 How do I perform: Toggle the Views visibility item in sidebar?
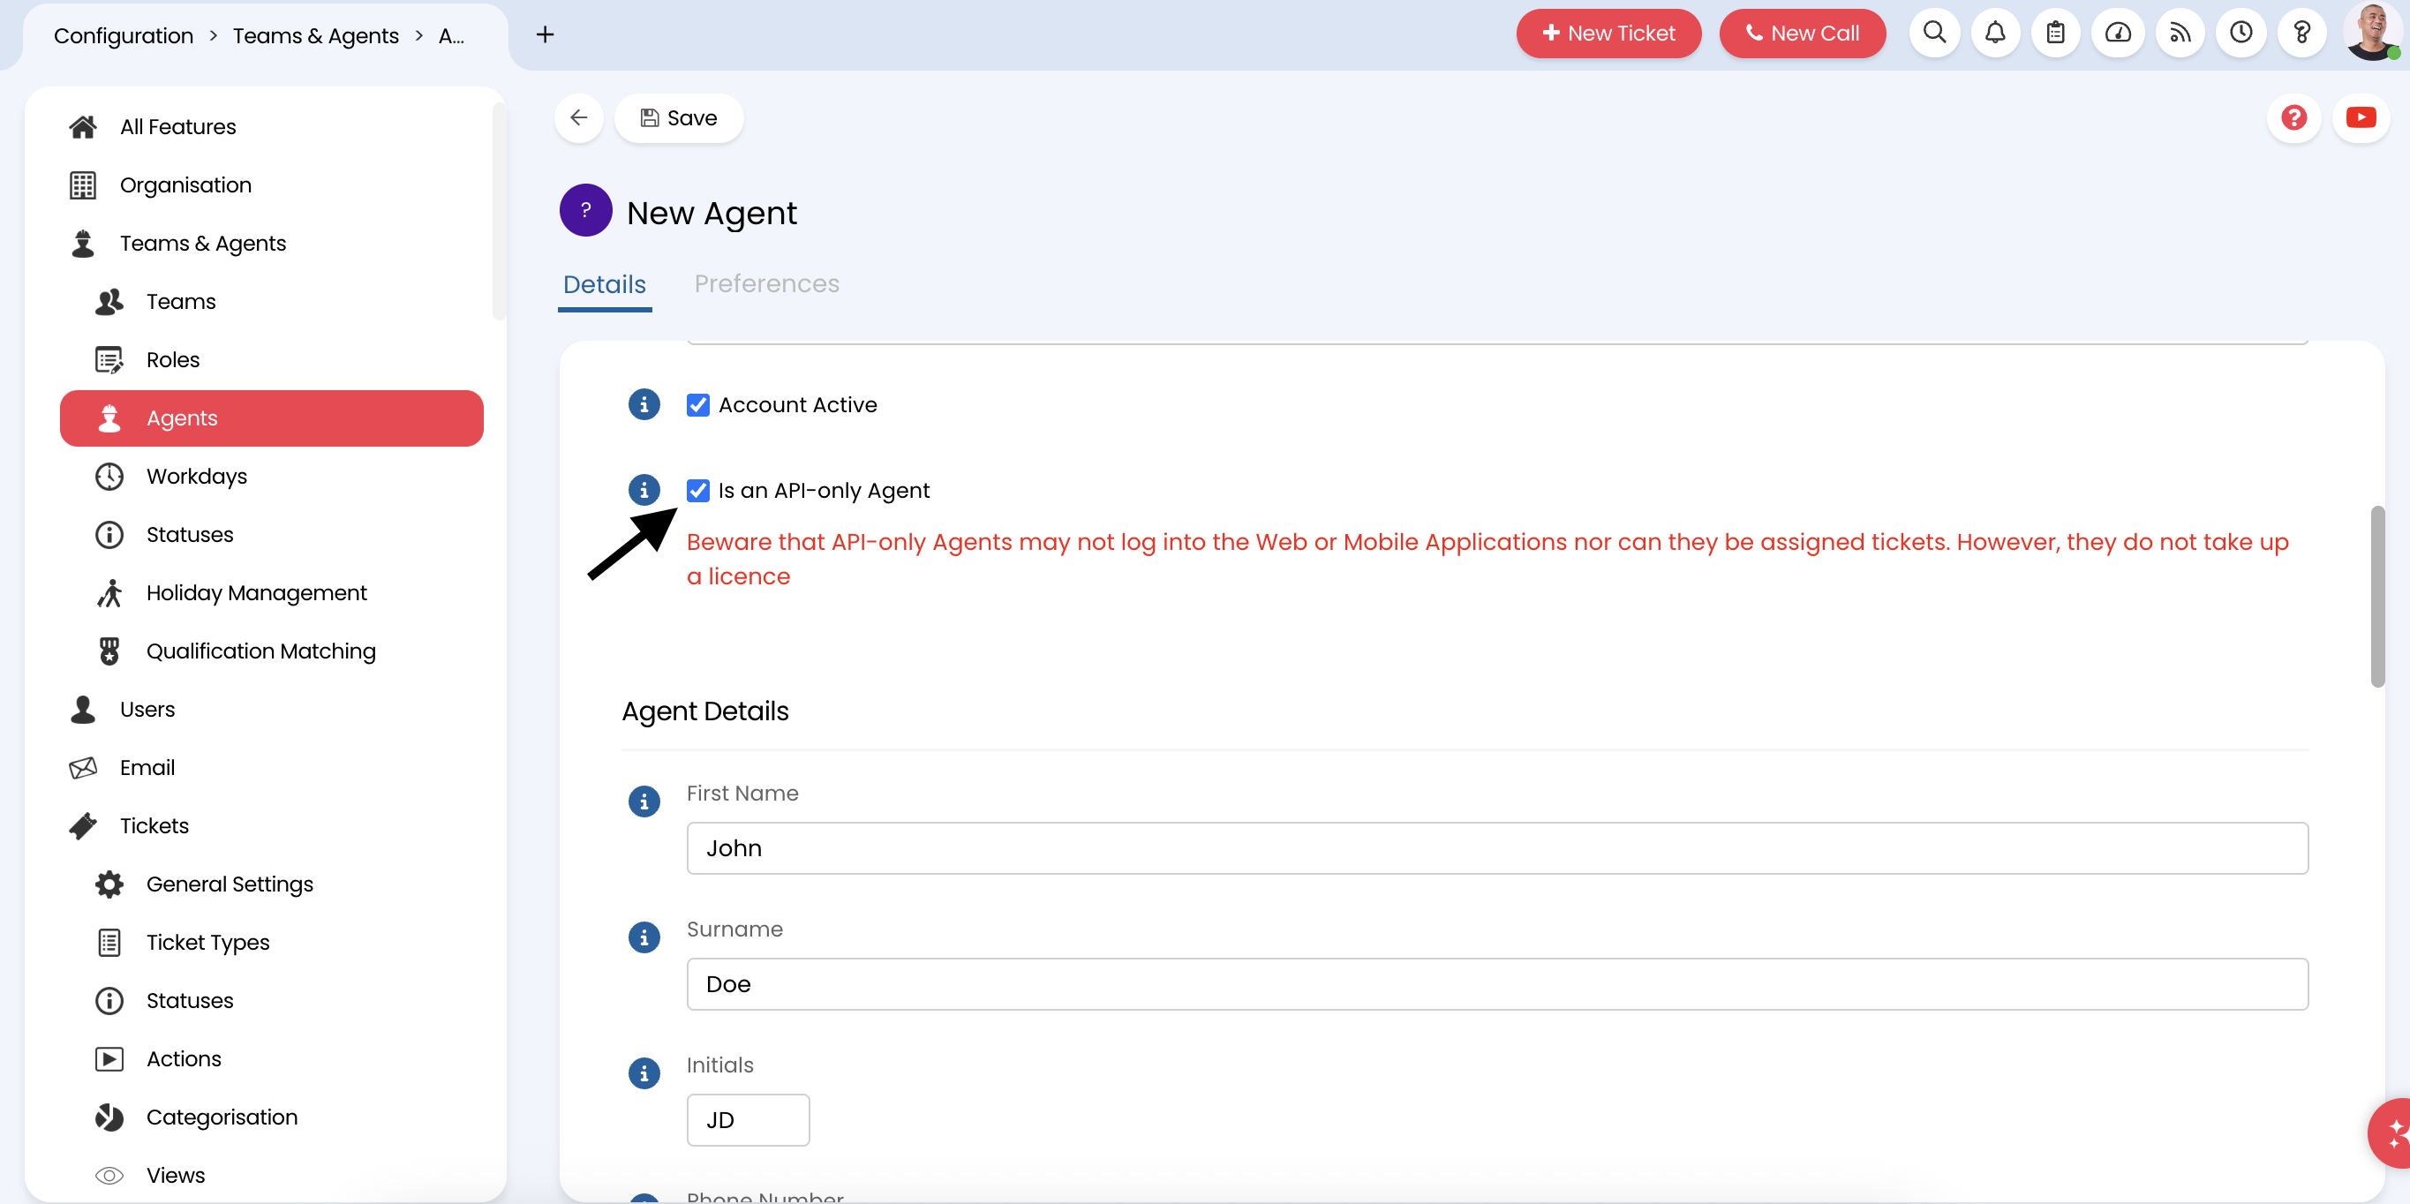point(175,1174)
